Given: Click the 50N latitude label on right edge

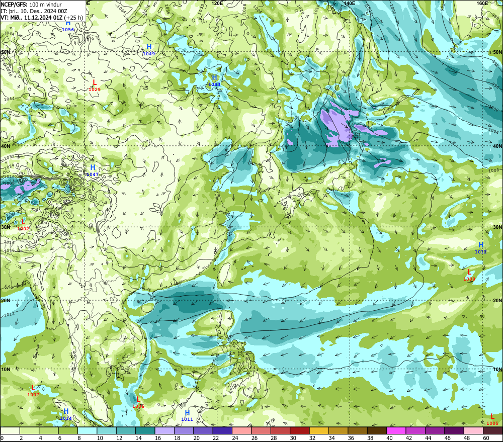Looking at the screenshot, I should pyautogui.click(x=497, y=52).
